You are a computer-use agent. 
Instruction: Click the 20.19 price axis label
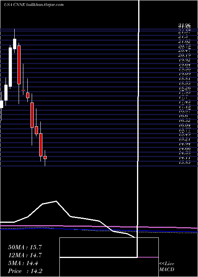tap(185, 55)
